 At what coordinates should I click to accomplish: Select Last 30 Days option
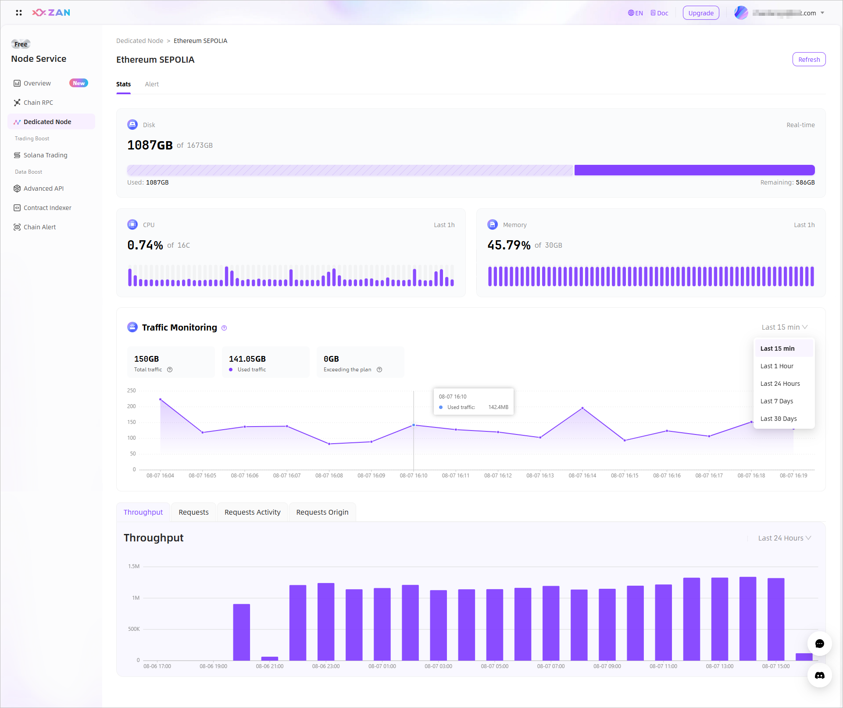(784, 419)
